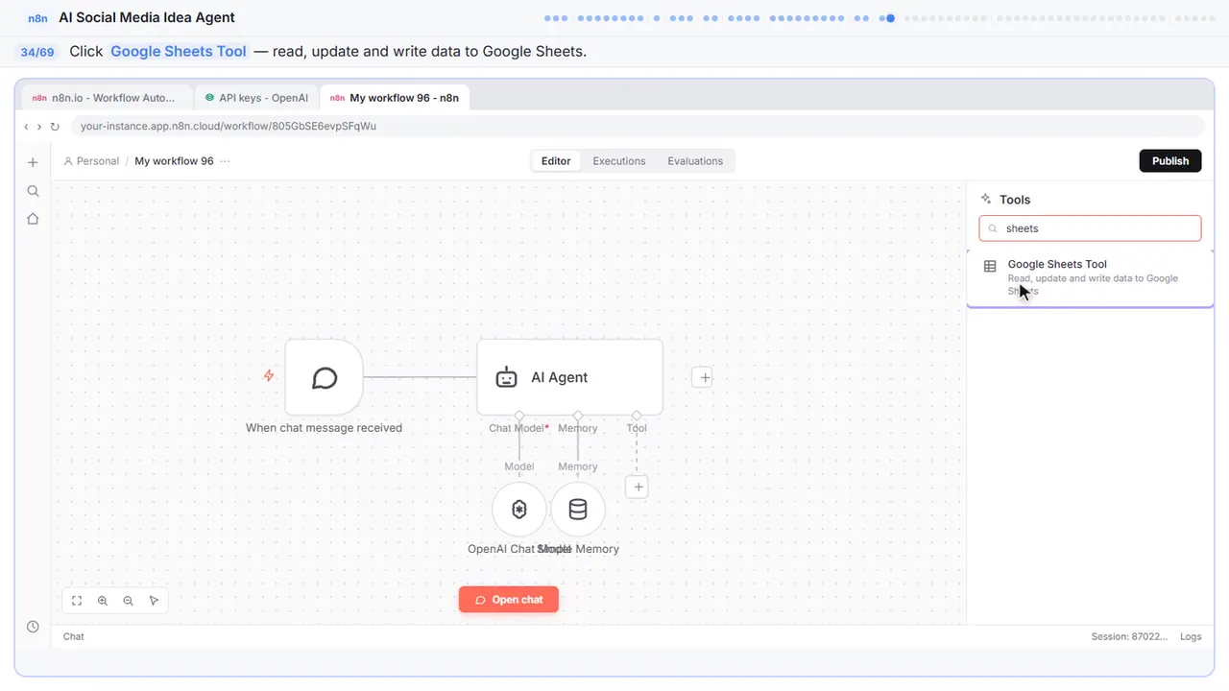Click the Publish button
1229x691 pixels.
(x=1170, y=161)
